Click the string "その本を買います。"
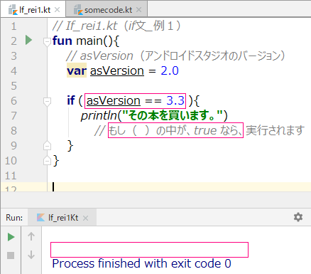 coord(173,116)
